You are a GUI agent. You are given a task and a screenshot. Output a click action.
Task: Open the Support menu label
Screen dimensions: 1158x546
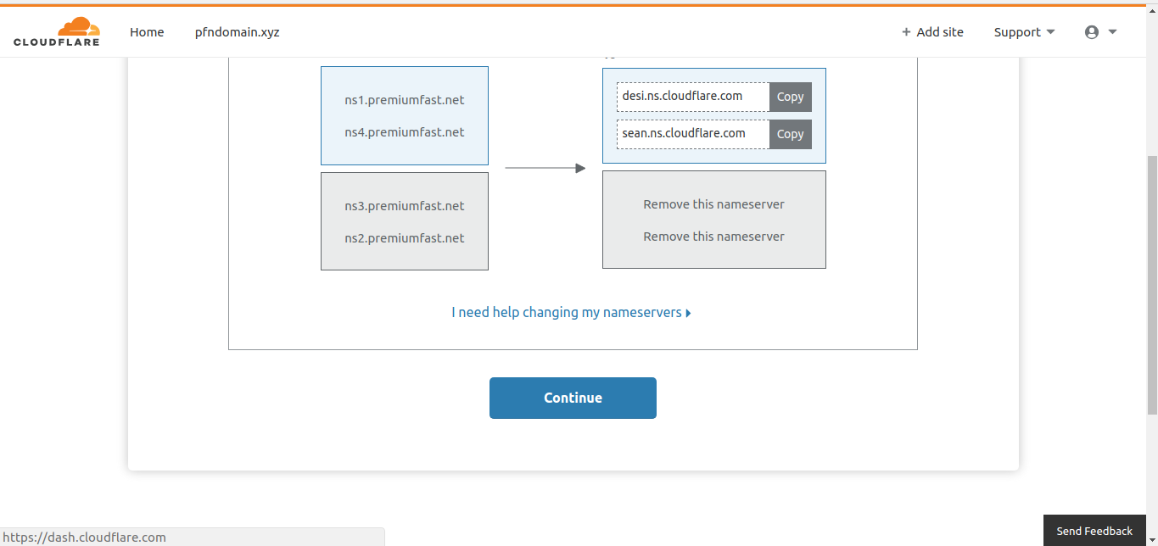tap(1017, 32)
